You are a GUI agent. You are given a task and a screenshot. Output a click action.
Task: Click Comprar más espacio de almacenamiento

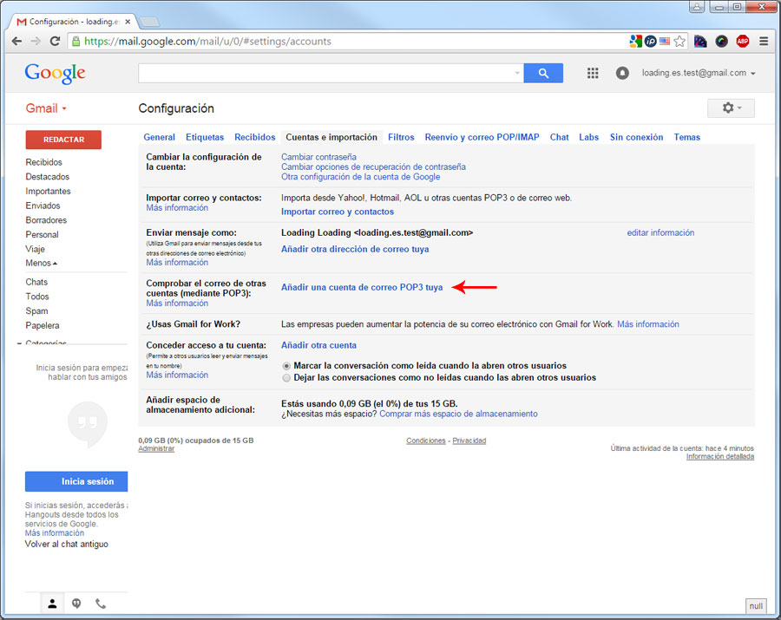coord(458,414)
